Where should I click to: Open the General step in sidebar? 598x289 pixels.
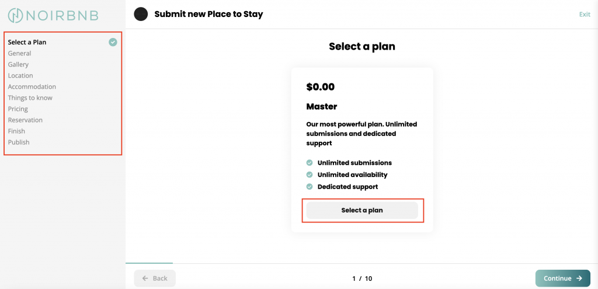point(19,53)
